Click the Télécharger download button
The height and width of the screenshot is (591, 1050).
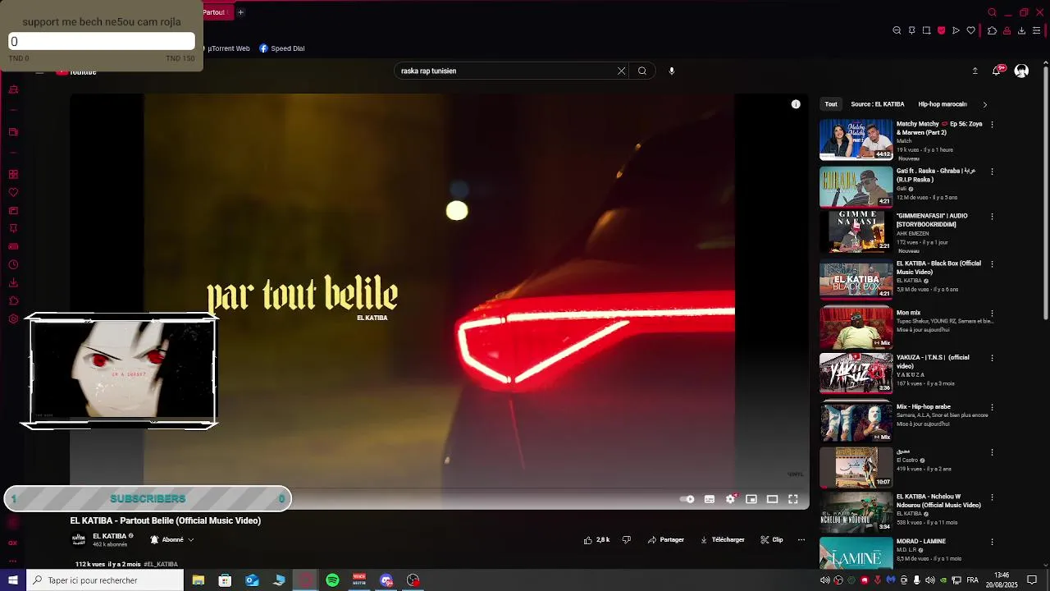[722, 540]
